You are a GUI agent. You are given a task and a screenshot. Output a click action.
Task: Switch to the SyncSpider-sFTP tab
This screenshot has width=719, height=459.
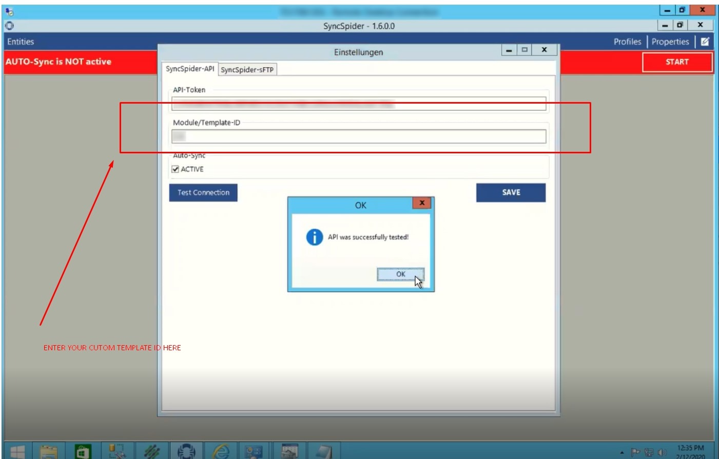tap(247, 70)
